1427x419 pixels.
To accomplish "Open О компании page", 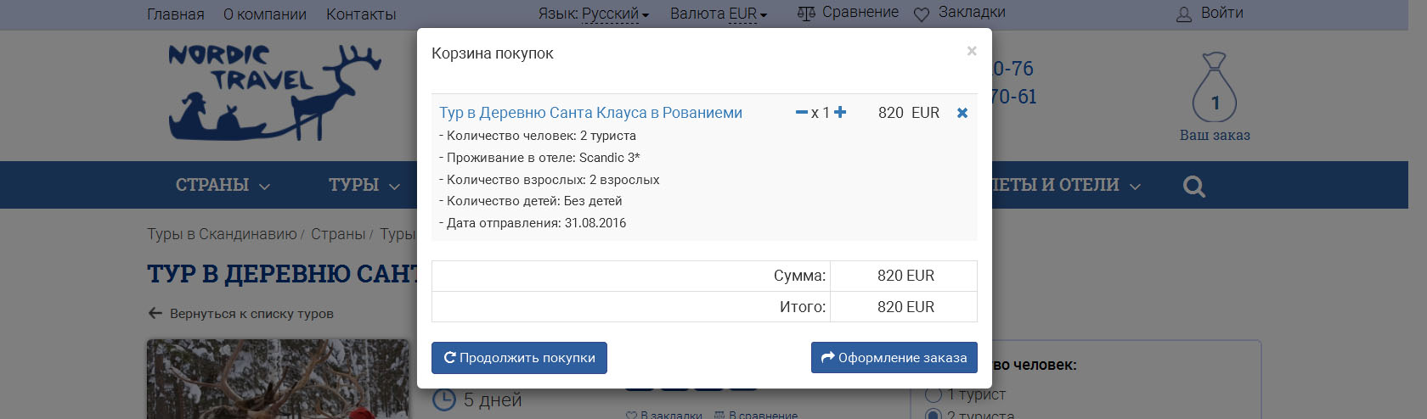I will [x=265, y=14].
